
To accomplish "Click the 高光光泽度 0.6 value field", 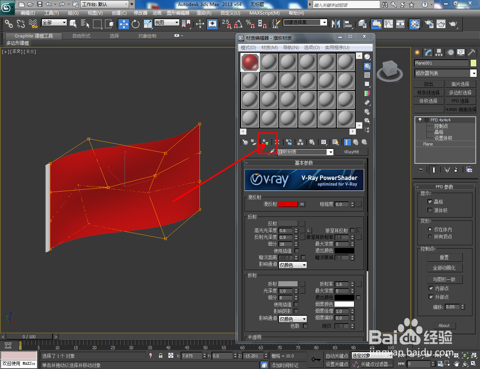I will click(x=286, y=231).
